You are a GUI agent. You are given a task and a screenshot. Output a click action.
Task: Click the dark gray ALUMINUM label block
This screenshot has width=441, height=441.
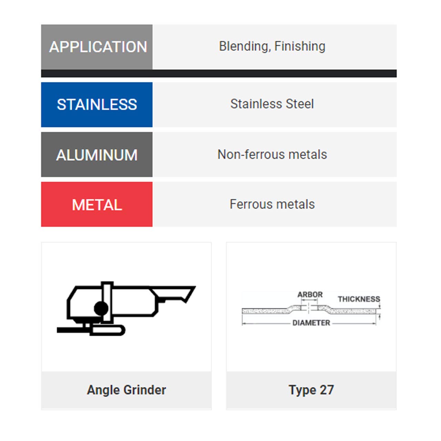(97, 155)
